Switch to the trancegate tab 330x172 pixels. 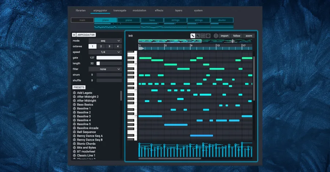click(120, 11)
